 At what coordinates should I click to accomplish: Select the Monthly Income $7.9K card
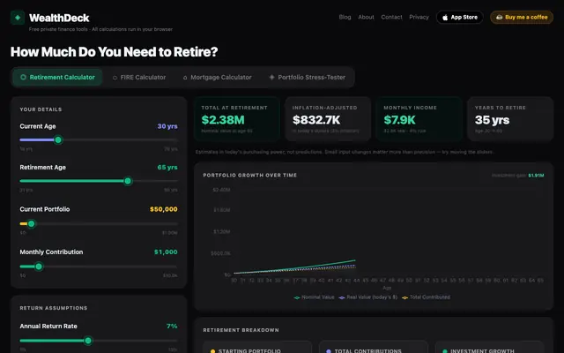[419, 119]
